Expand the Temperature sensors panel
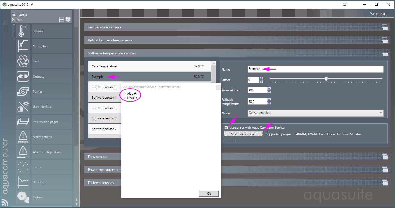 click(385, 27)
